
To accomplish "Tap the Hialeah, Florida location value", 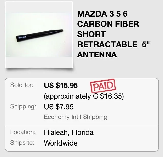I will (69, 132).
